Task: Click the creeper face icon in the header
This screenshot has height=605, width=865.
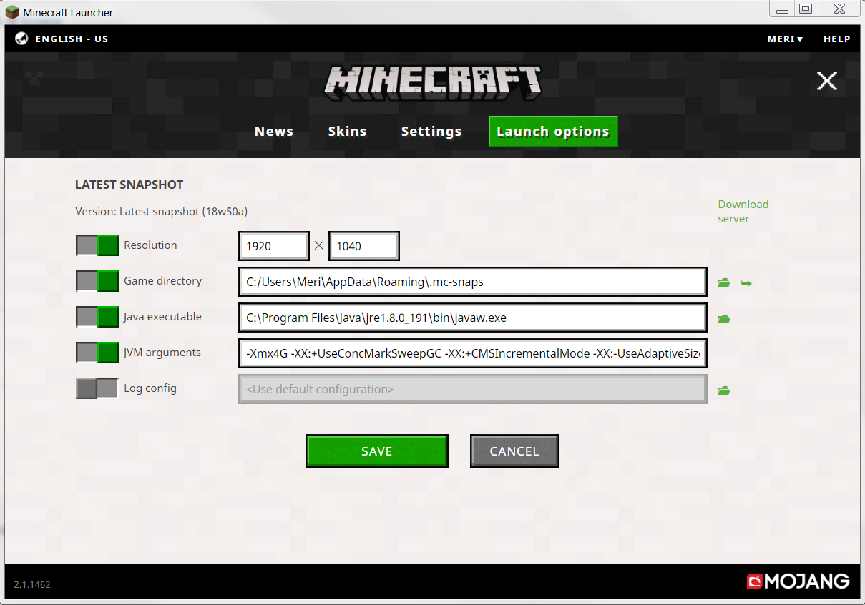Action: (34, 79)
